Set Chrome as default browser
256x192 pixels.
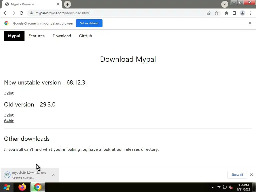(x=89, y=23)
